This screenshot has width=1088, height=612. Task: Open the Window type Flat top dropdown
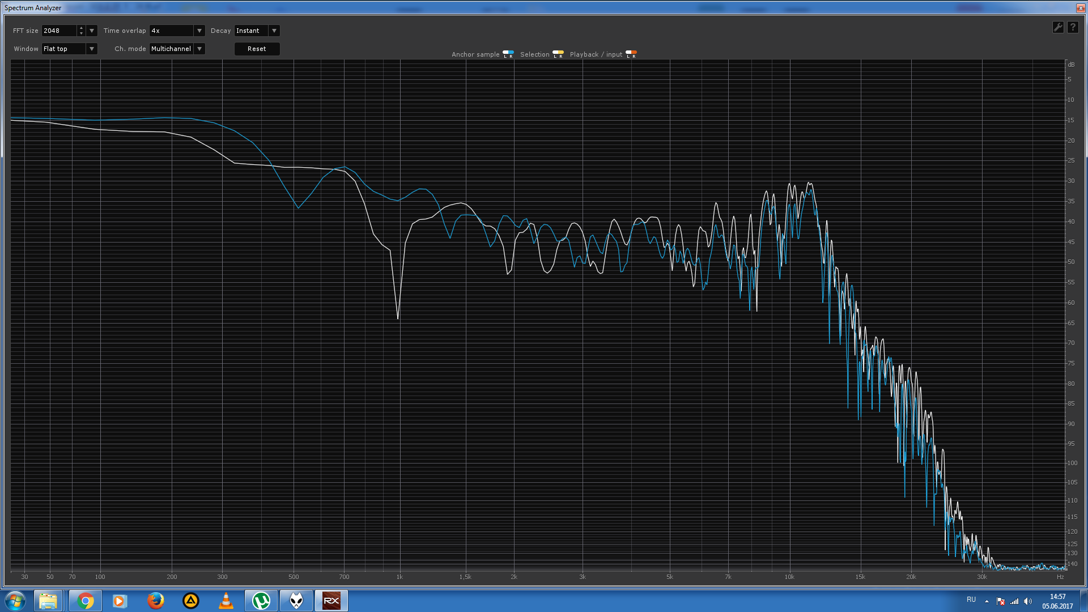pyautogui.click(x=92, y=49)
